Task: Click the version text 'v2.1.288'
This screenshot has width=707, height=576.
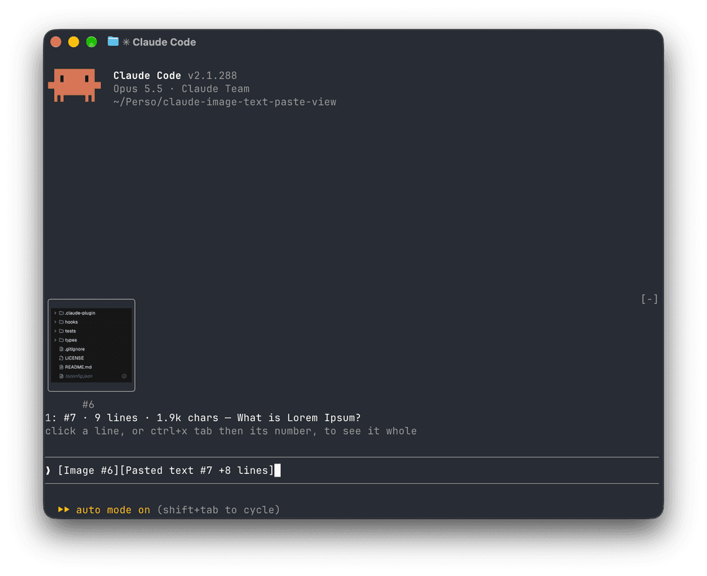Action: [212, 76]
